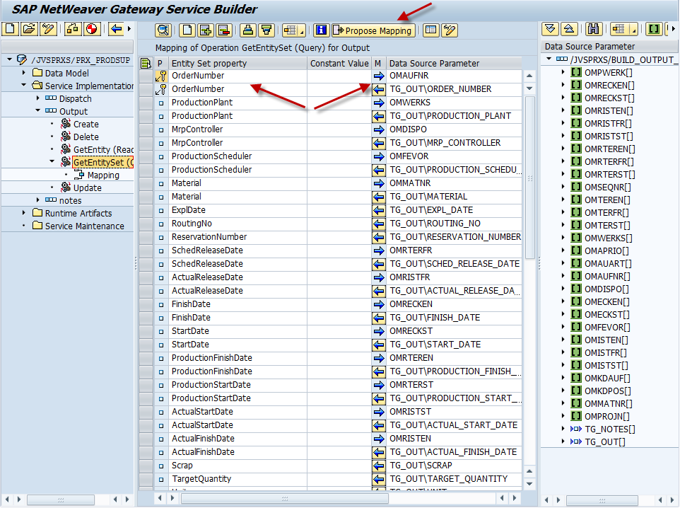Sort ascending in the mapping toolbar
Image resolution: width=680 pixels, height=508 pixels.
point(248,30)
